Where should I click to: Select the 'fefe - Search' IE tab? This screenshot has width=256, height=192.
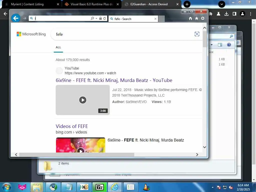point(133,19)
